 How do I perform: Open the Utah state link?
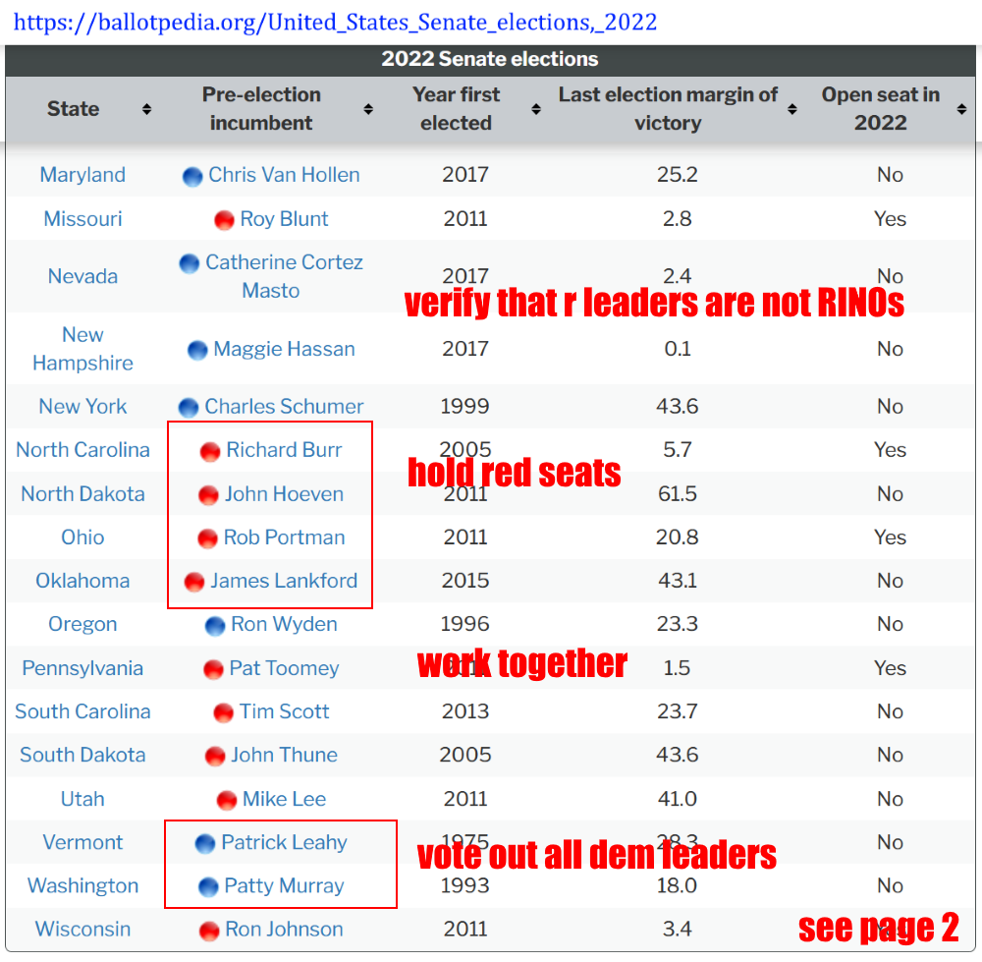point(82,799)
